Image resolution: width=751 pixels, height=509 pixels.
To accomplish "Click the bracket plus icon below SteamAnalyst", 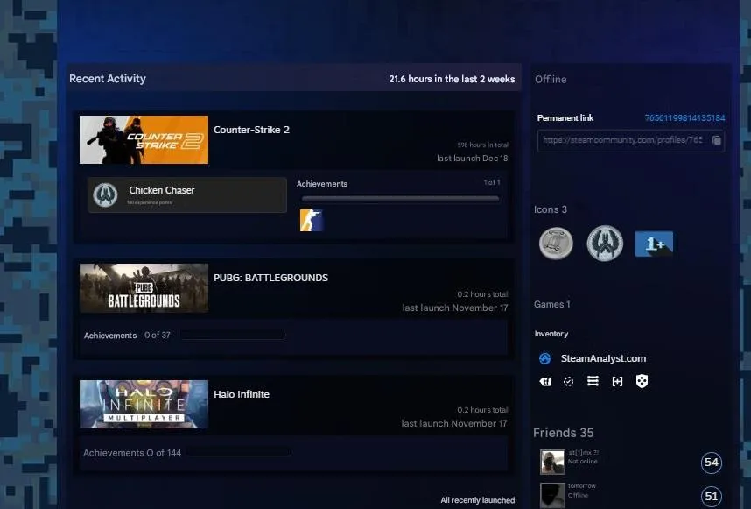I will click(x=617, y=381).
